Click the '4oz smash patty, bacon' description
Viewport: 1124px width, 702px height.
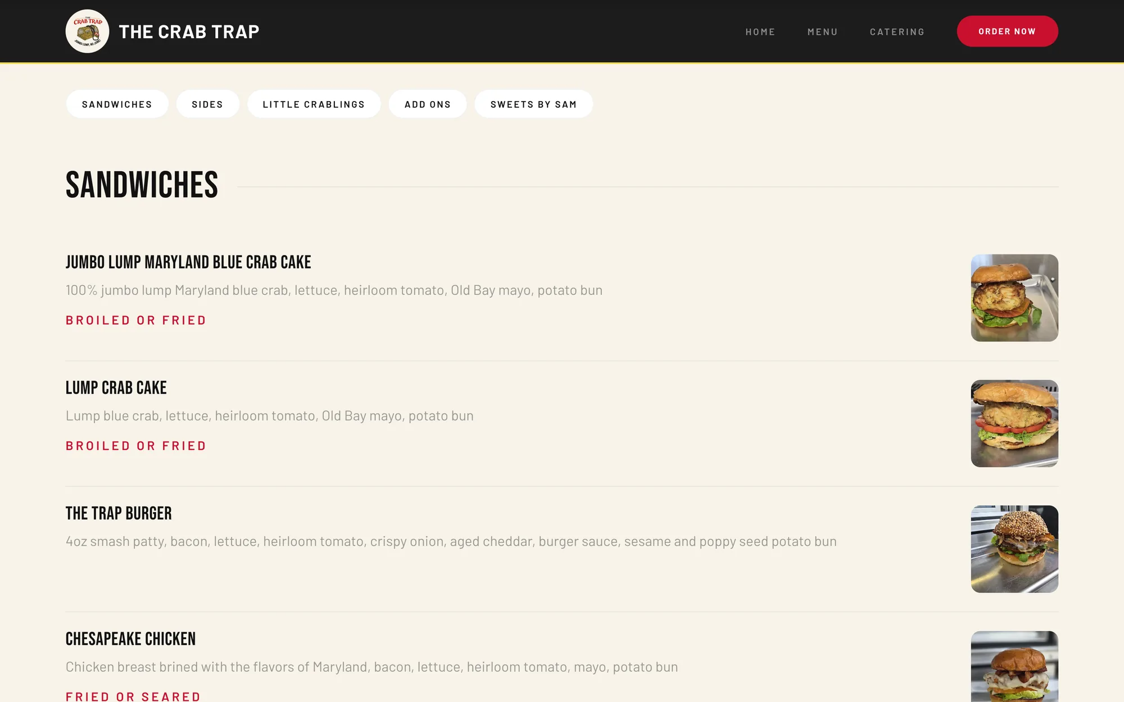point(451,541)
